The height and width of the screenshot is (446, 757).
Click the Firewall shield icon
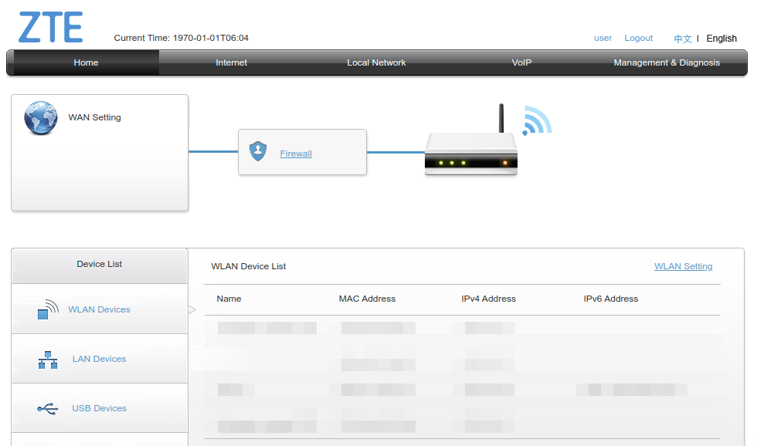[x=258, y=152]
